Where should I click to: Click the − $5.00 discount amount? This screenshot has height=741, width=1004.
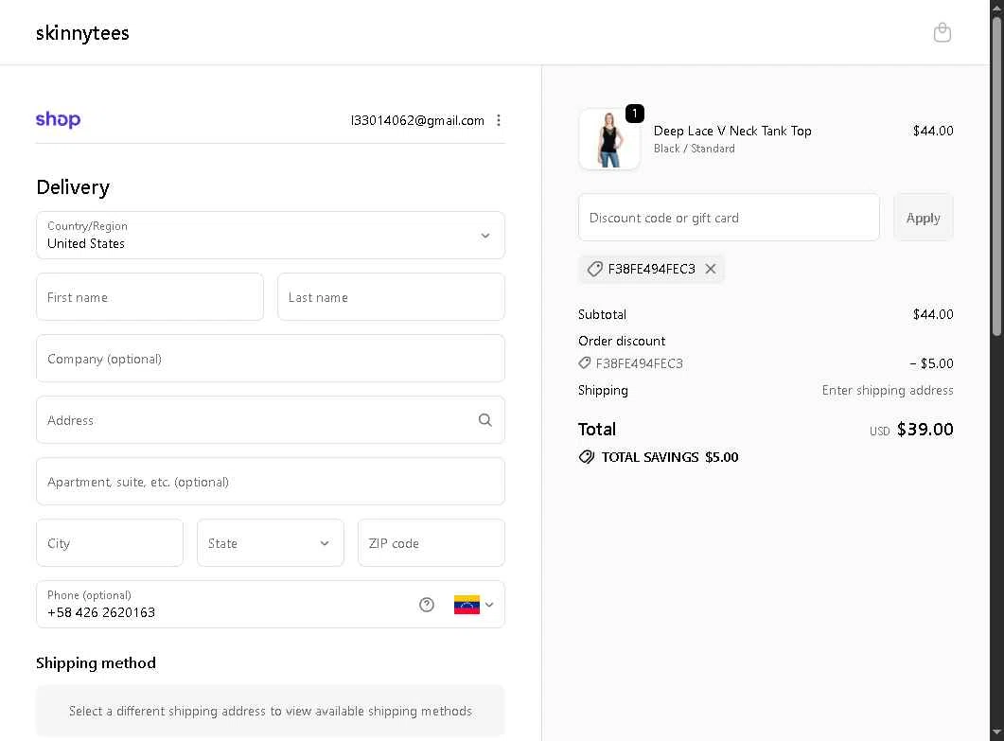coord(932,363)
